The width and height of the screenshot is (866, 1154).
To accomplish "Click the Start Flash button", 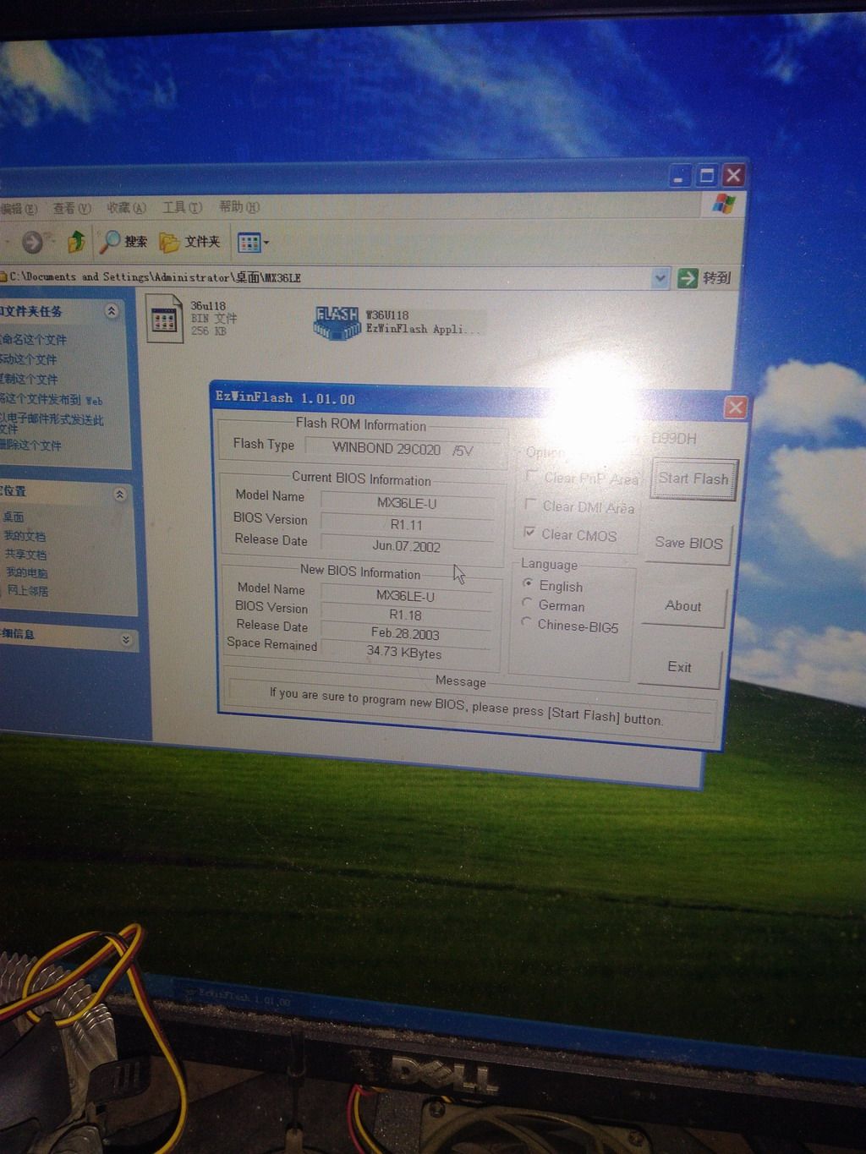I will click(x=693, y=479).
